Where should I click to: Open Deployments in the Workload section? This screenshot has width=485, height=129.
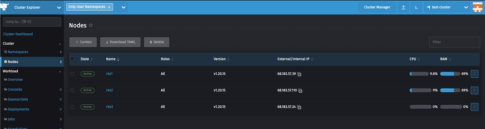[18, 109]
